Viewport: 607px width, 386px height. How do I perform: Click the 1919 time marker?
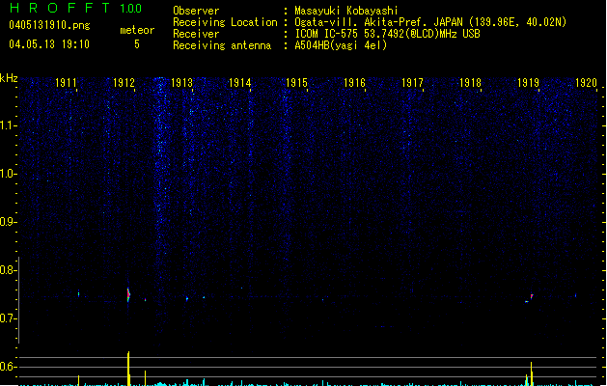pos(528,83)
